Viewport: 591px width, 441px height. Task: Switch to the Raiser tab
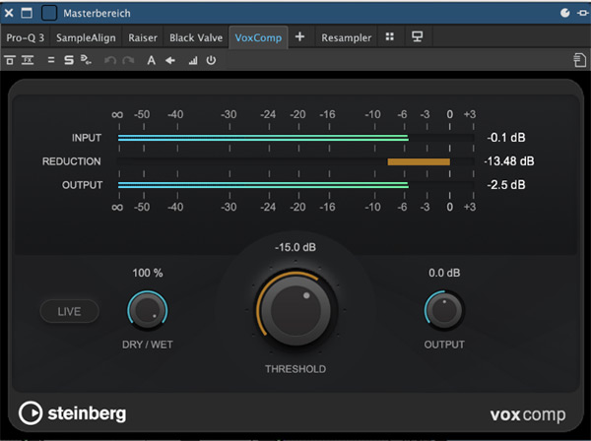point(143,37)
